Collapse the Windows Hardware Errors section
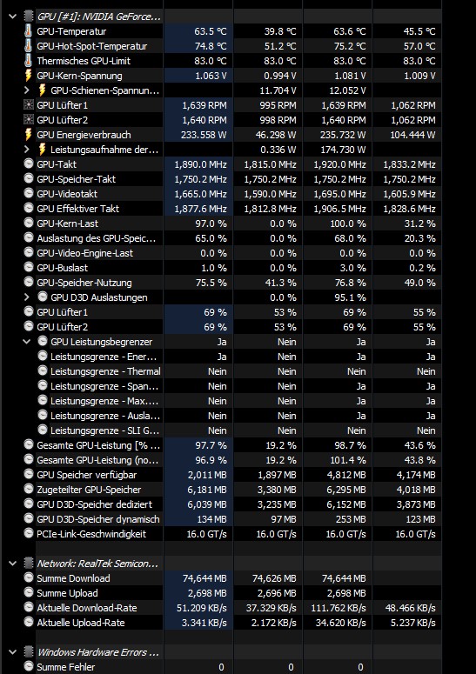The image size is (476, 674). [x=12, y=652]
